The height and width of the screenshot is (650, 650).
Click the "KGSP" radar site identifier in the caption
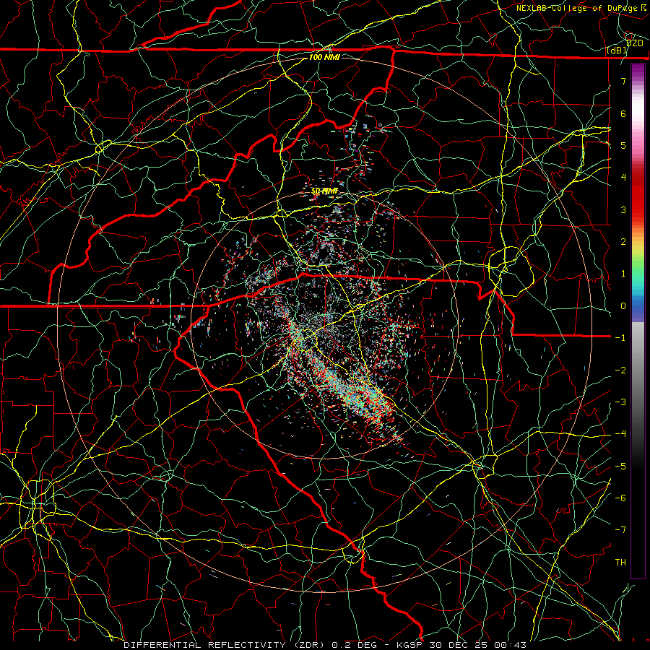409,645
